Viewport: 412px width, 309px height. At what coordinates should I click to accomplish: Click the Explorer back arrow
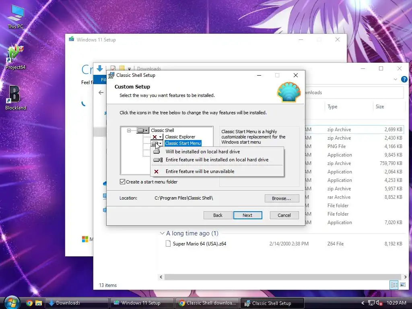click(x=101, y=93)
